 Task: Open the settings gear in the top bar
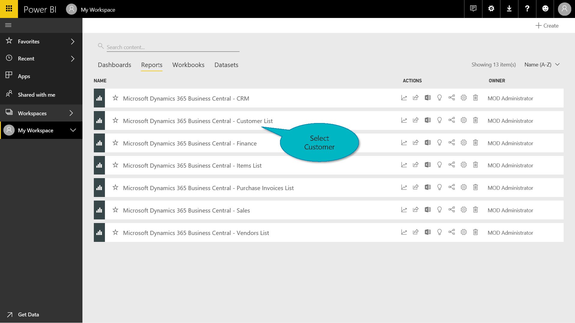tap(491, 9)
